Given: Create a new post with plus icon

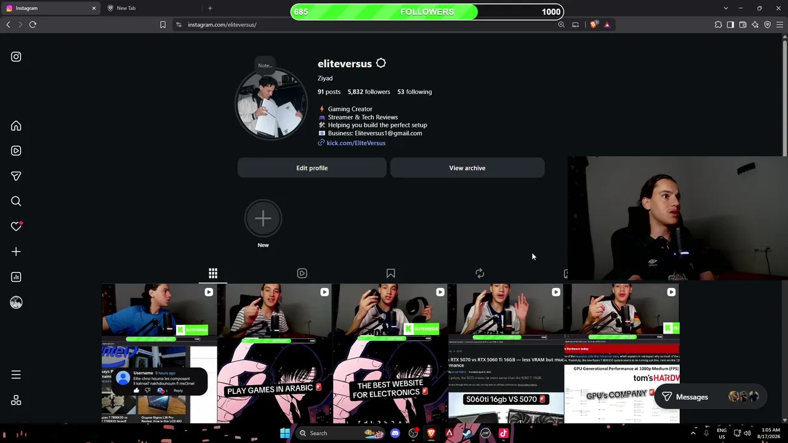Looking at the screenshot, I should [x=16, y=252].
